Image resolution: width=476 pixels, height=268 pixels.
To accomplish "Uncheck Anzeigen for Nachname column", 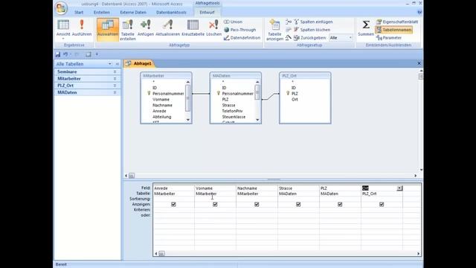I will click(257, 205).
